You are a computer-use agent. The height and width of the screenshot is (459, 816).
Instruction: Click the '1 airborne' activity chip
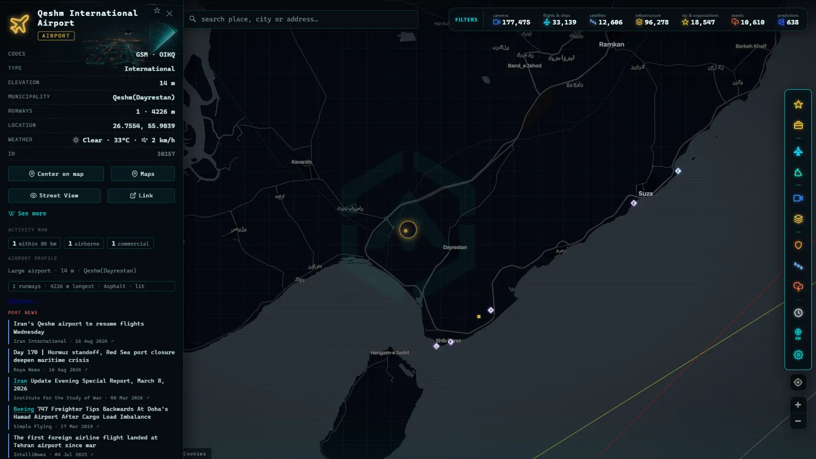(84, 244)
